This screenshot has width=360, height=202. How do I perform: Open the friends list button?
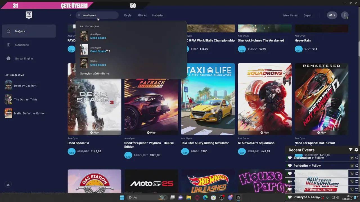(332, 15)
